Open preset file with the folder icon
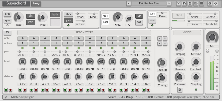Viewport: 222px width, 101px height. click(196, 3)
